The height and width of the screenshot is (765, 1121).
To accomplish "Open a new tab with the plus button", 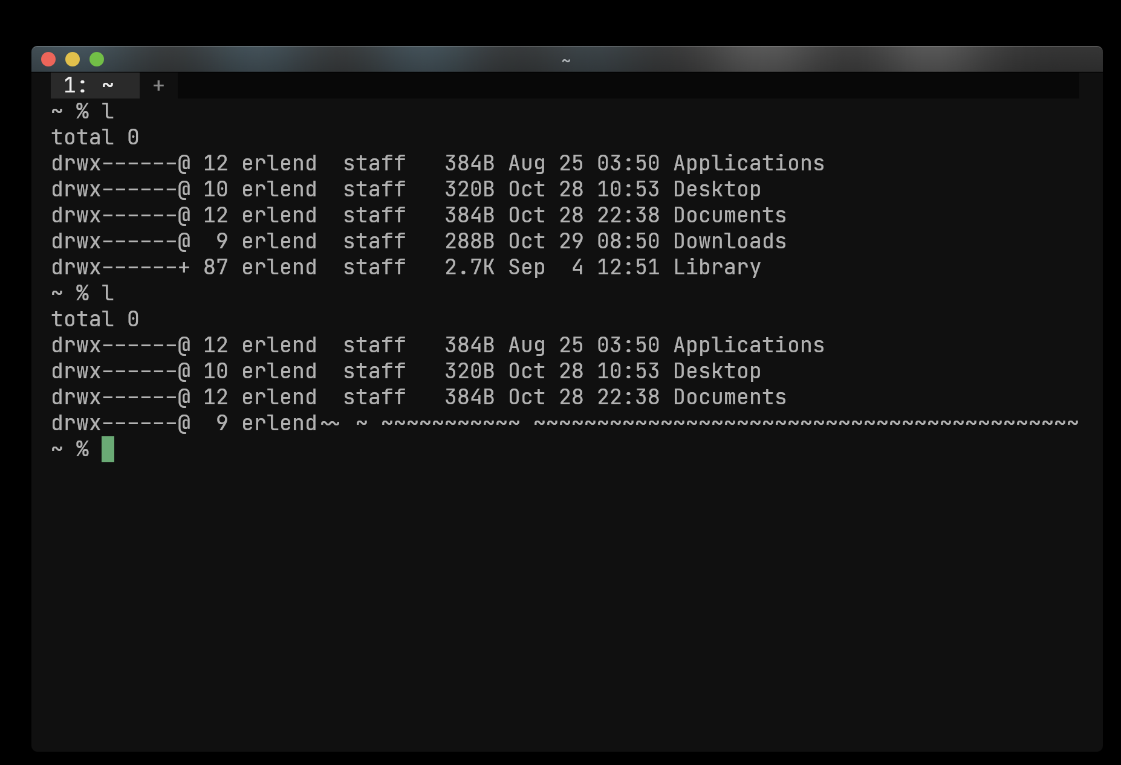I will 158,86.
